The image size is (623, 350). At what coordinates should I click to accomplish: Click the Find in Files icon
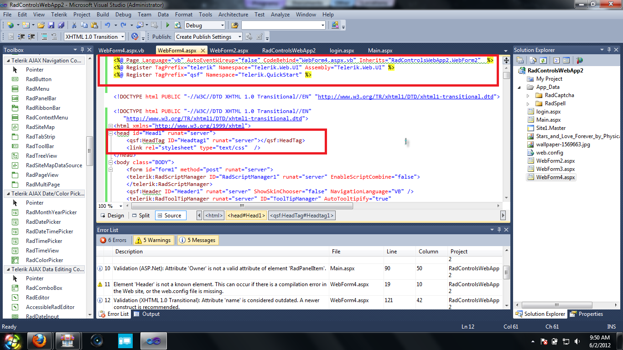pyautogui.click(x=235, y=26)
